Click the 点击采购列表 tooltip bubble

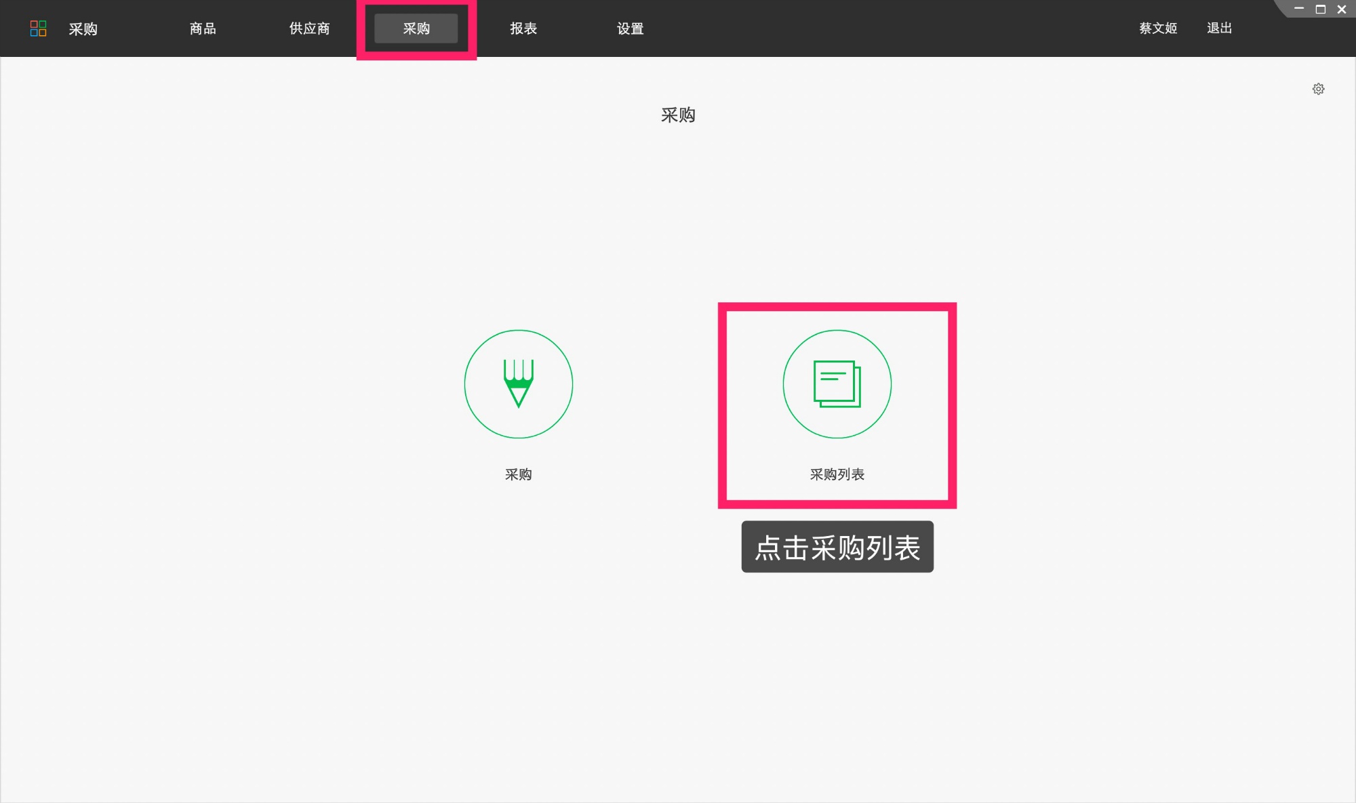coord(837,547)
